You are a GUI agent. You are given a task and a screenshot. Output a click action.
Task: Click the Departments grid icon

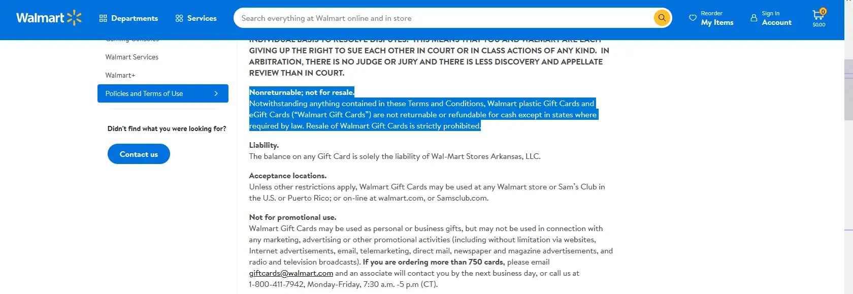click(x=103, y=18)
